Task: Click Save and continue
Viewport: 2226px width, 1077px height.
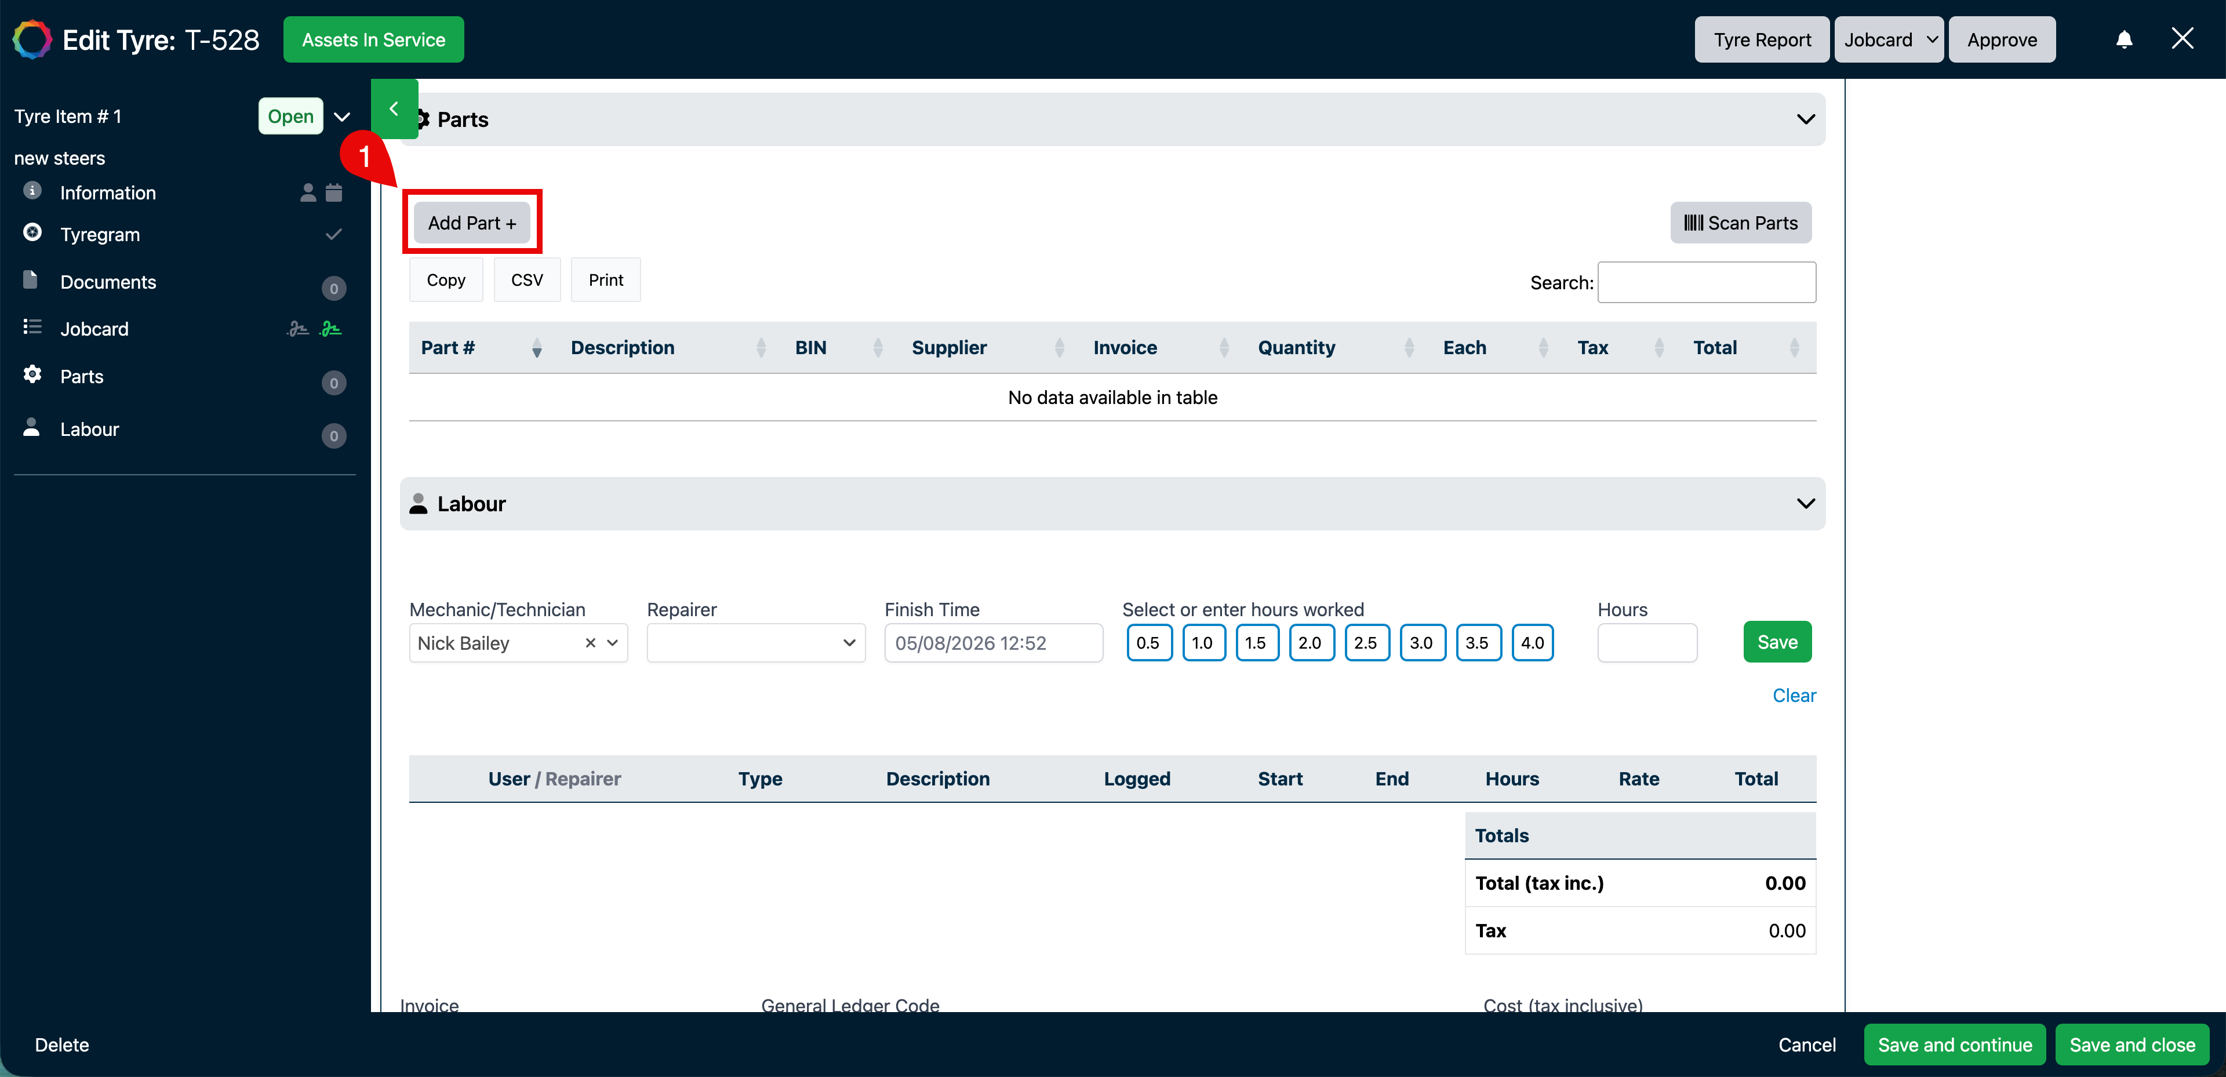Action: pos(1955,1045)
